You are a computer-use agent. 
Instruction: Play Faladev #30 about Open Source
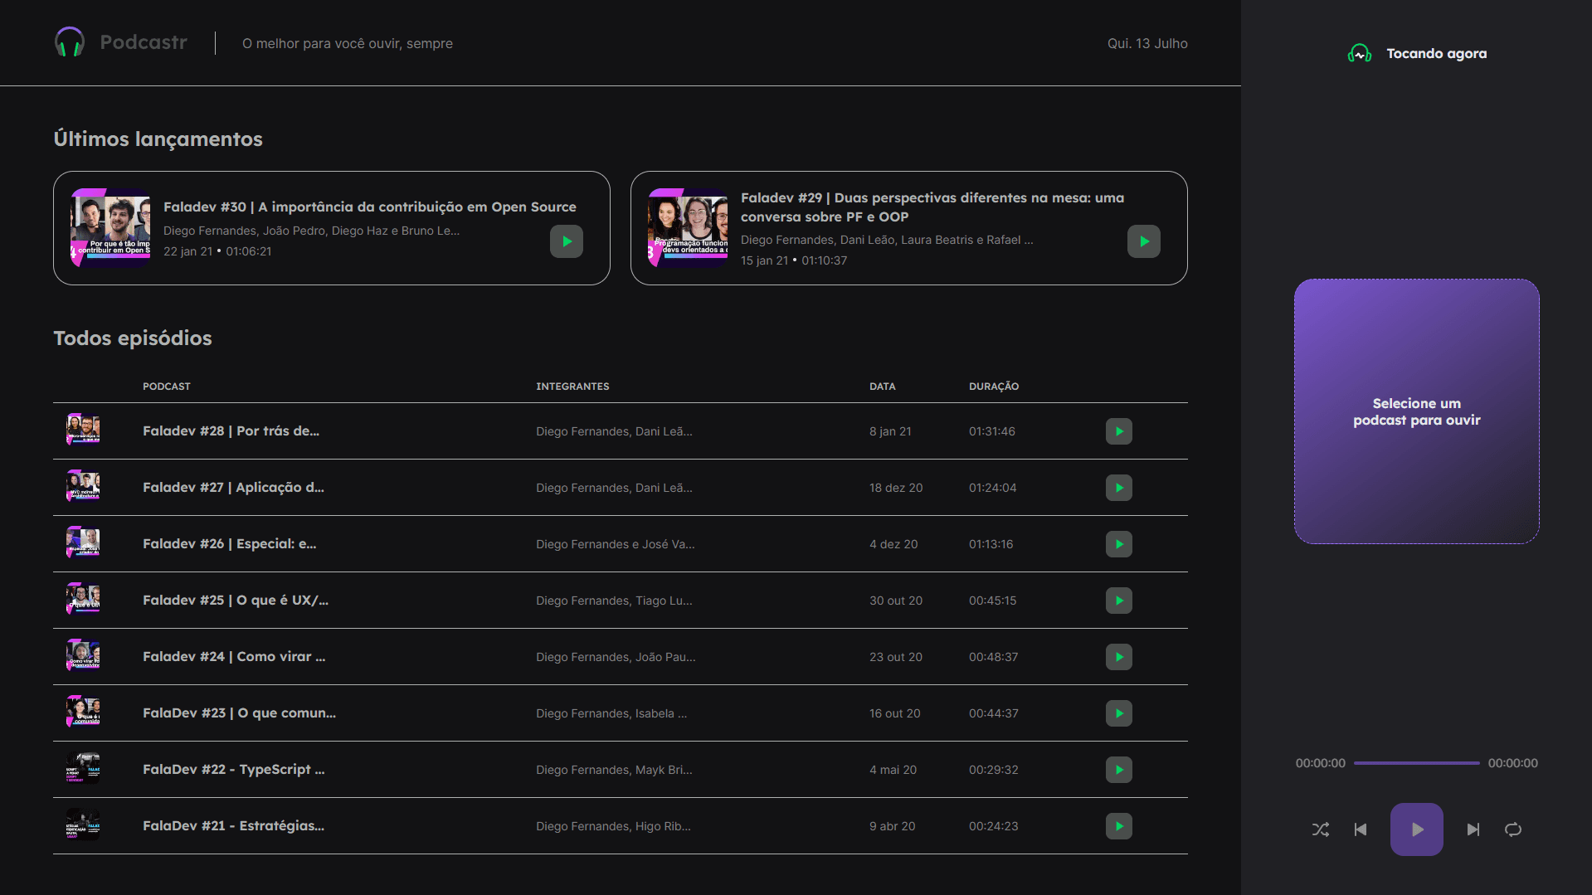click(x=566, y=241)
